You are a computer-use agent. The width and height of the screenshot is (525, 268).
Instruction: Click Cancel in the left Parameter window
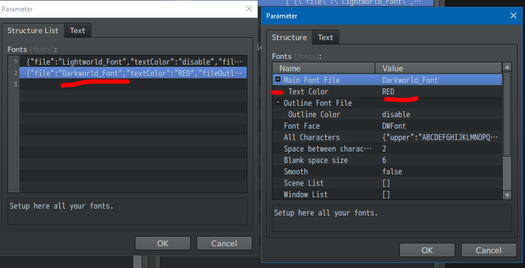pyautogui.click(x=225, y=243)
